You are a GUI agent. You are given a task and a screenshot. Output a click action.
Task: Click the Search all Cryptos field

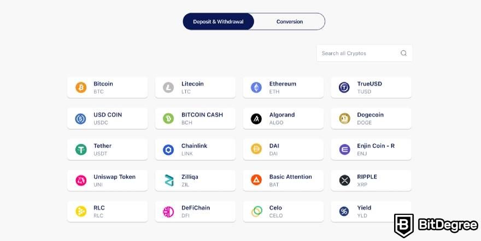tap(364, 53)
